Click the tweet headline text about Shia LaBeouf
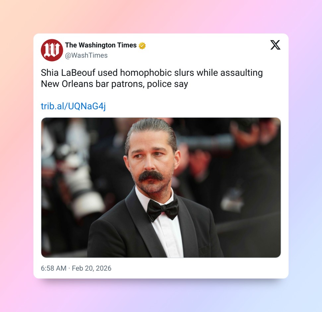322x312 pixels. tap(152, 78)
